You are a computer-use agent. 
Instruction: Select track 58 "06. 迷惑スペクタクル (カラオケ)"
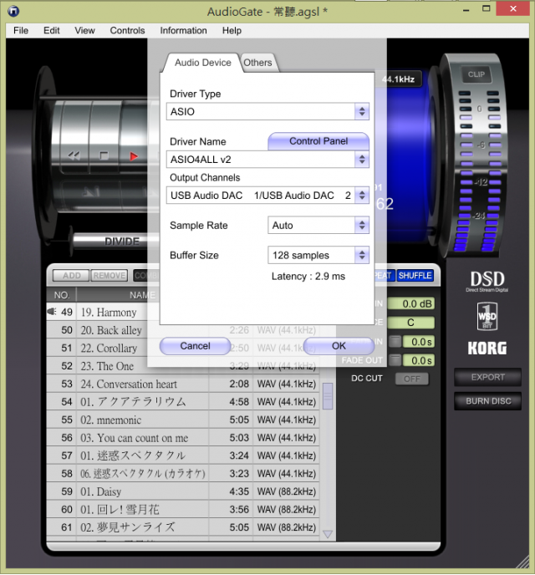tap(183, 474)
